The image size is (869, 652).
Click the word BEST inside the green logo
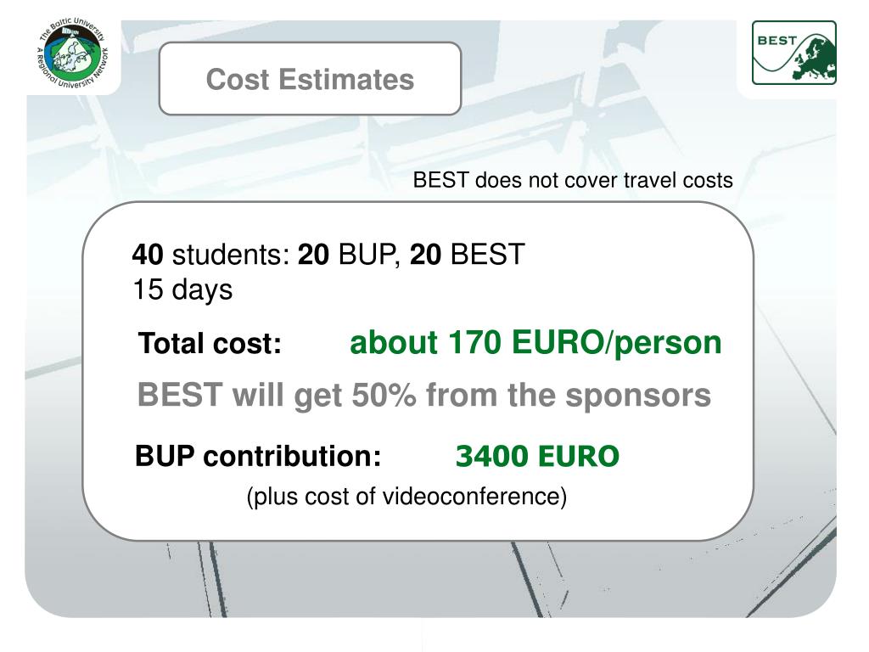click(x=776, y=41)
